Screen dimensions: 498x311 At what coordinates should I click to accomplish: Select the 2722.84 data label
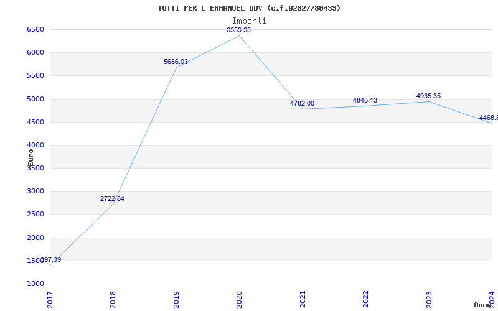pyautogui.click(x=113, y=198)
